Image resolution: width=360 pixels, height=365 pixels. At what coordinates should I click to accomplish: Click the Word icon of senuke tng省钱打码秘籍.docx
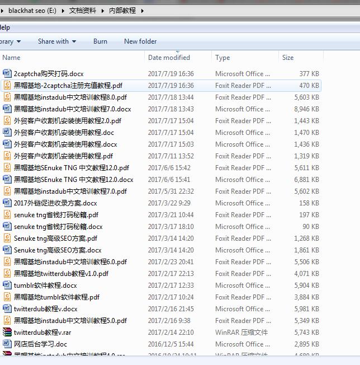7,227
